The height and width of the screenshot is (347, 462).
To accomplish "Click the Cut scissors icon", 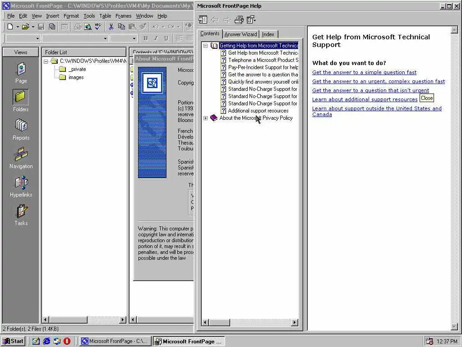I will pos(111,27).
